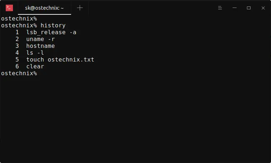Click history entry 'clear'

click(35, 66)
